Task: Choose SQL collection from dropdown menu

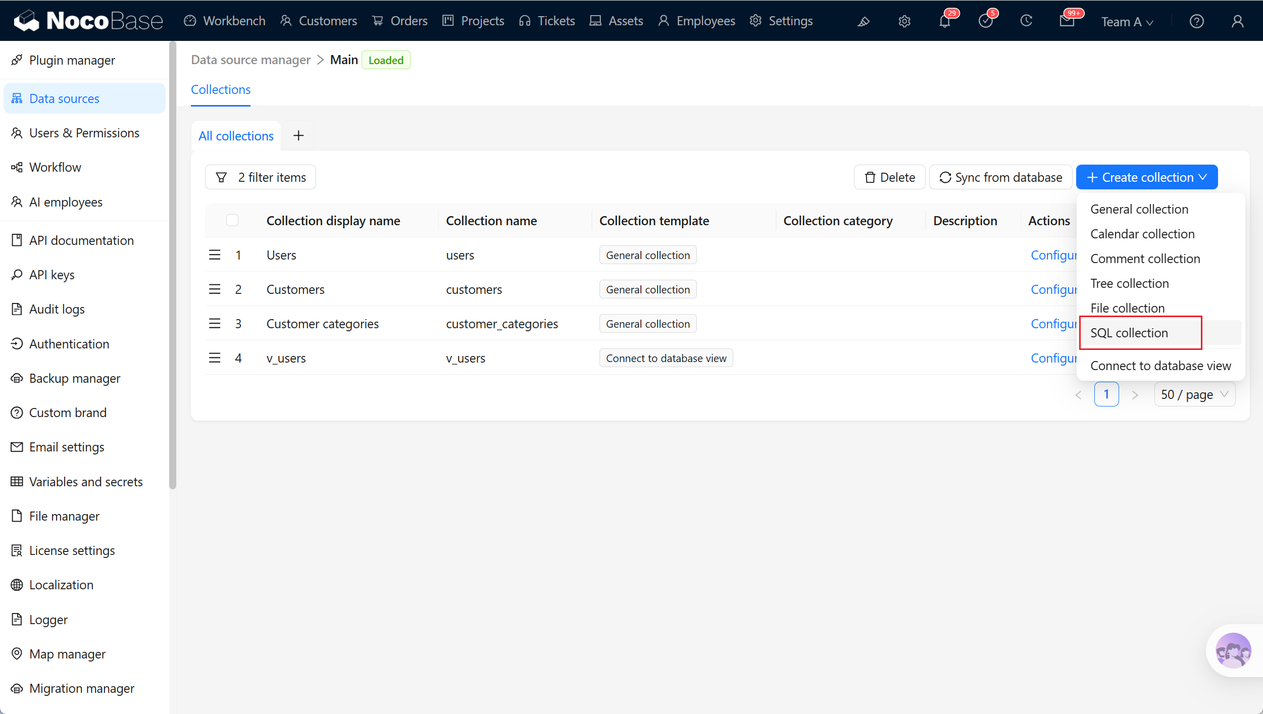Action: (1160, 333)
